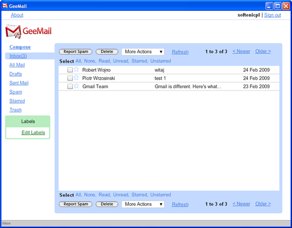Open the bottom More Actions dropdown
The image size is (292, 228).
coord(143,204)
